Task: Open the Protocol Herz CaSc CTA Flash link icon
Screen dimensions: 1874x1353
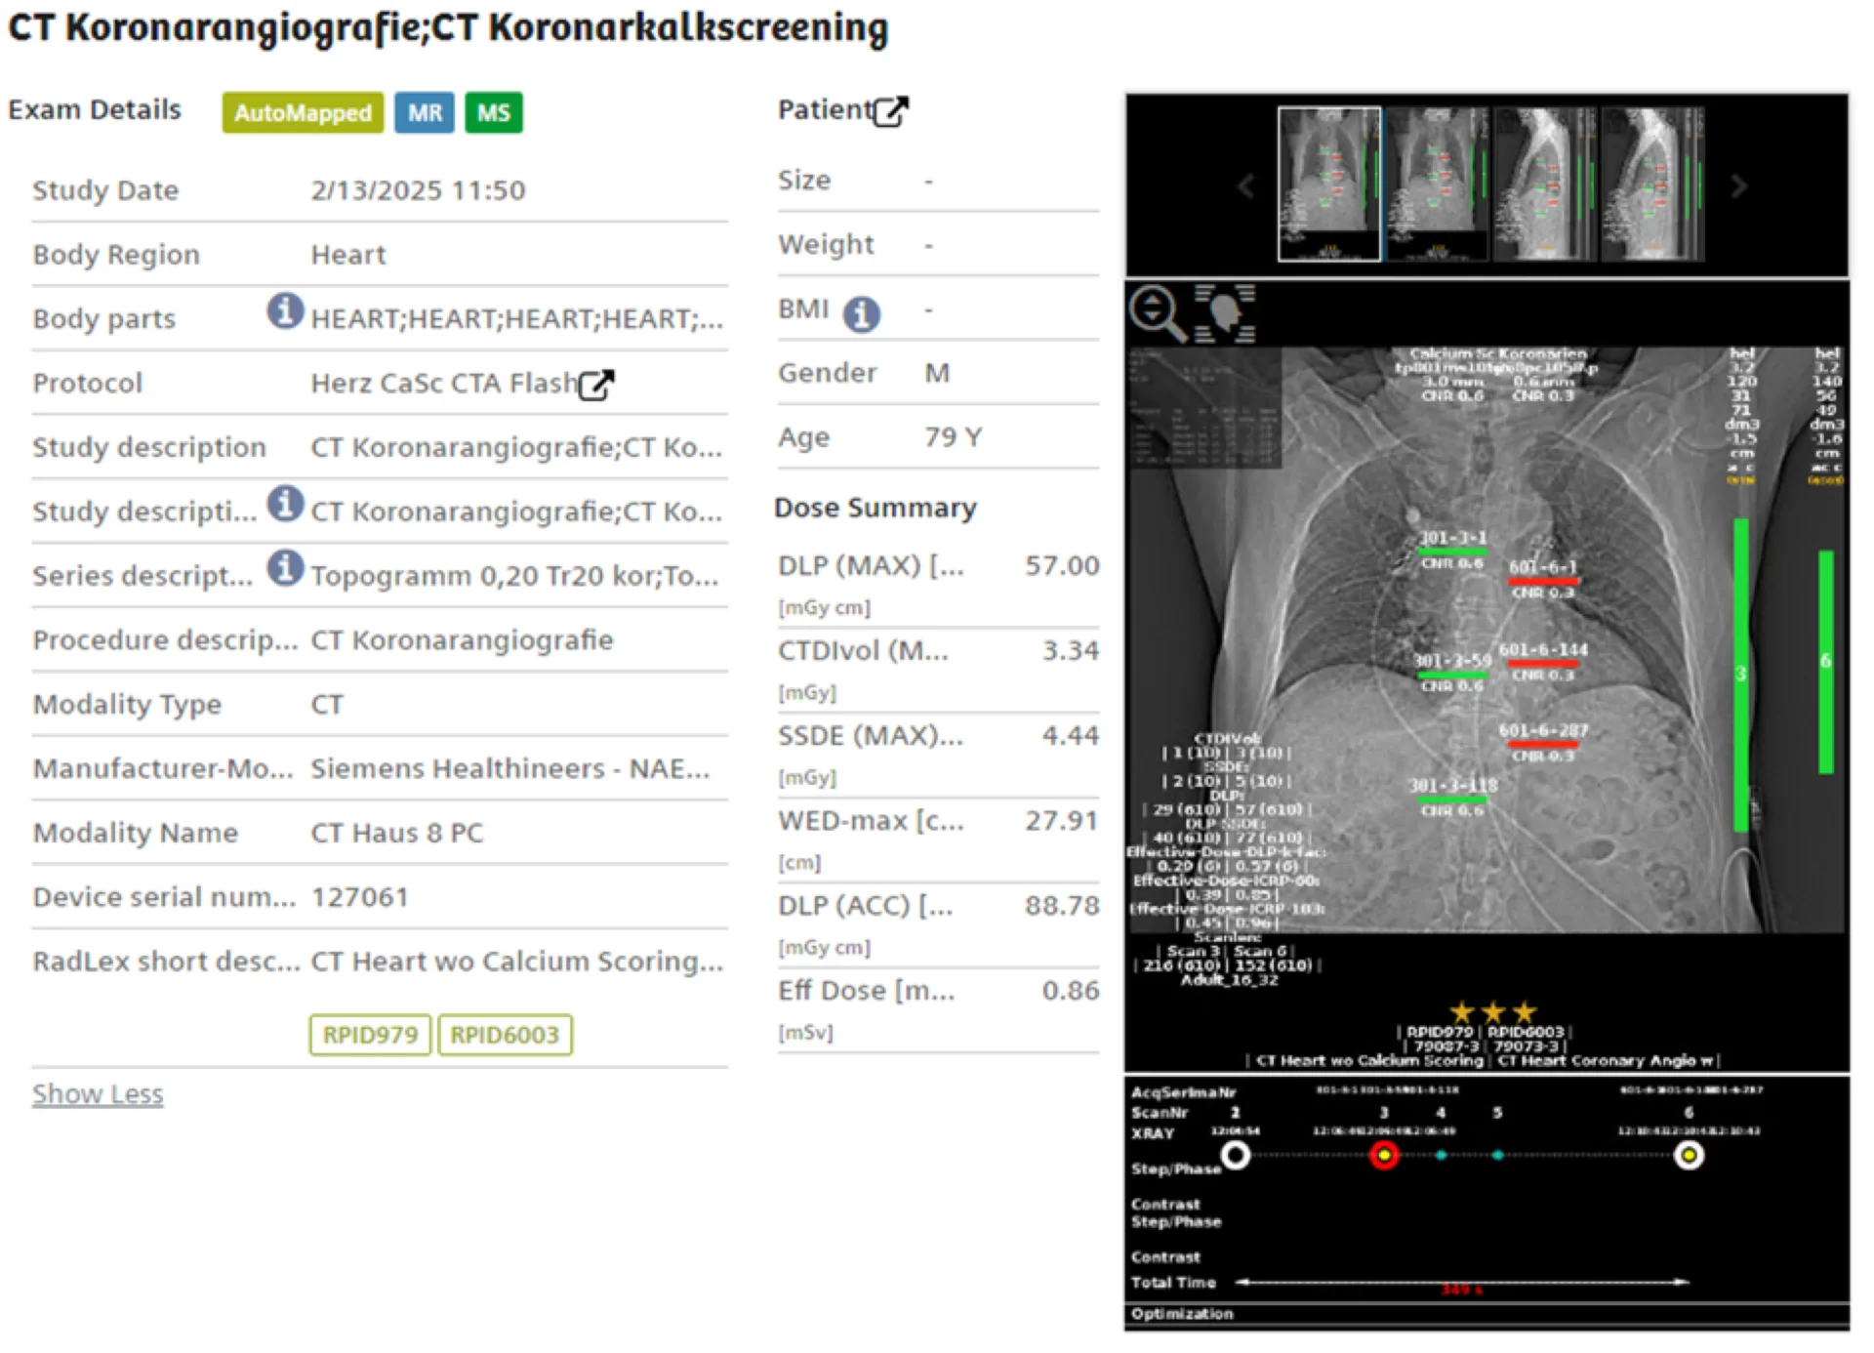Action: coord(595,385)
